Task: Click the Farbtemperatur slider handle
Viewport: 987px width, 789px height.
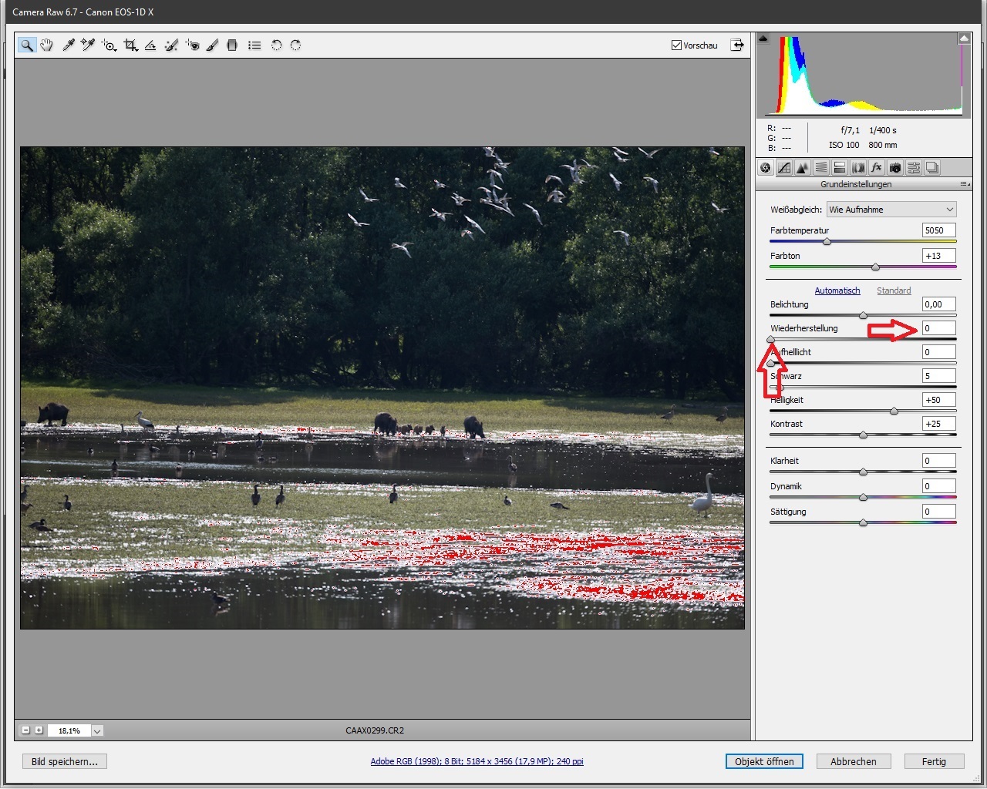Action: coord(827,242)
